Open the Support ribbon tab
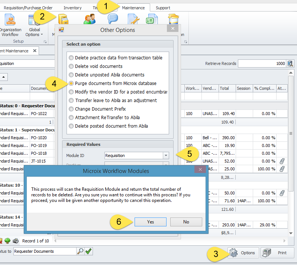Image resolution: width=297 pixels, height=265 pixels. (163, 8)
